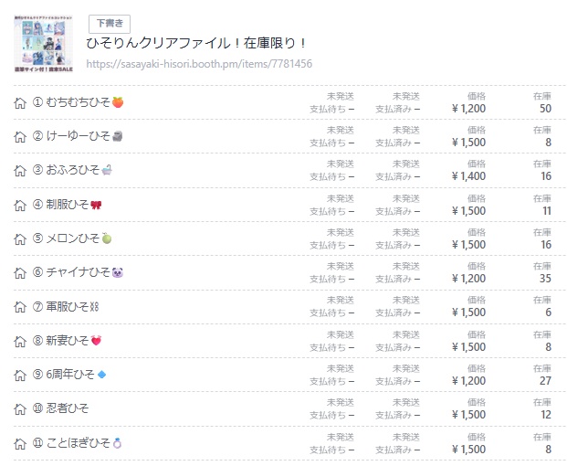The height and width of the screenshot is (466, 567).
Task: Click the house icon beside おふろひそ
Action: (20, 171)
